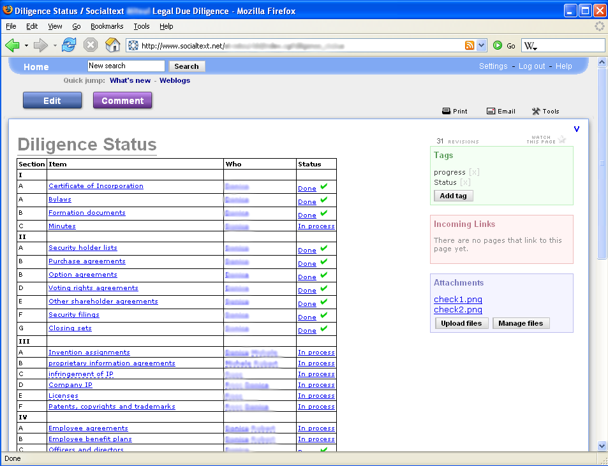
Task: Click the Reload page icon
Action: coord(69,45)
